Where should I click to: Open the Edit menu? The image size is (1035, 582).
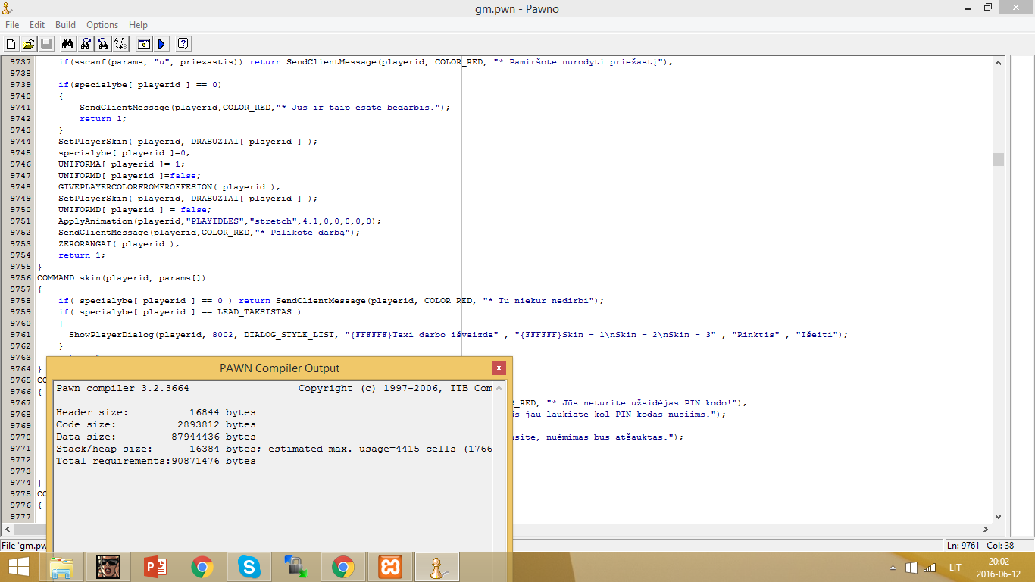pos(37,25)
